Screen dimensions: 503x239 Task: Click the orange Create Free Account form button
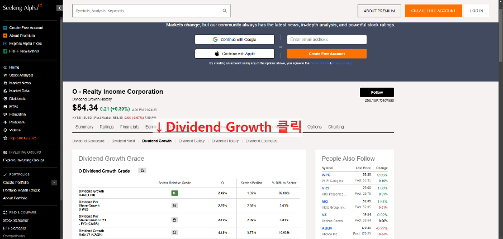pos(327,54)
